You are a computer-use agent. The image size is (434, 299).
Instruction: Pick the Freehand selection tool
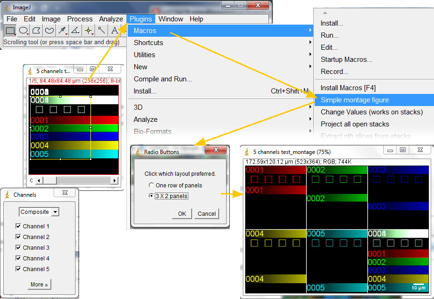coord(49,30)
